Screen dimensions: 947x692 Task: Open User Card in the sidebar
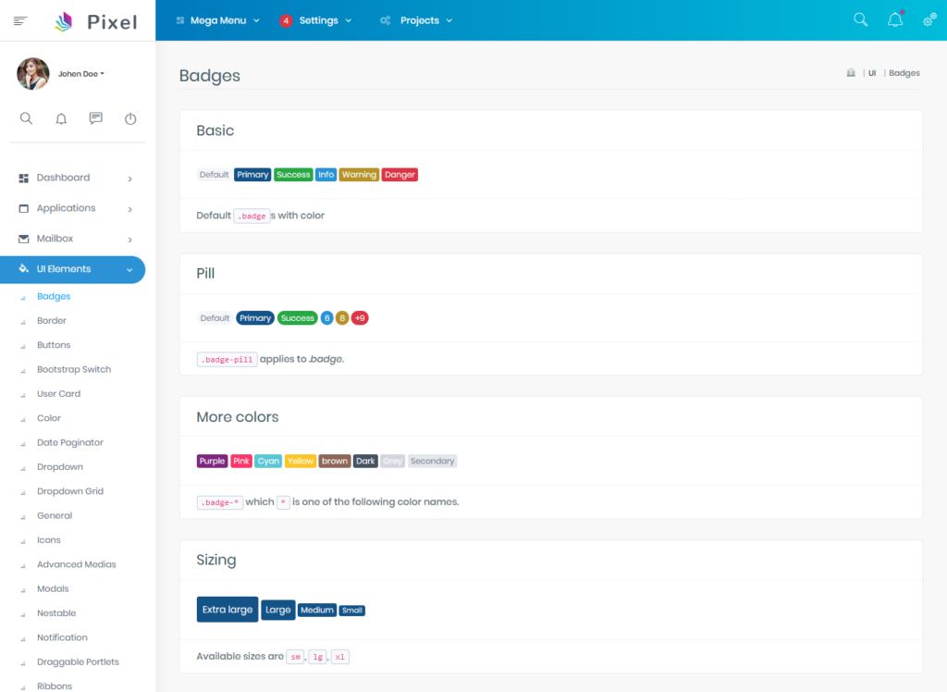58,393
